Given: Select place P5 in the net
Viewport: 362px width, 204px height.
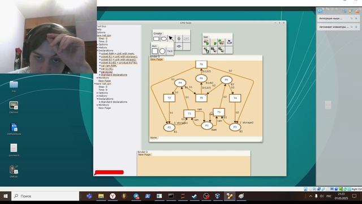Looking at the screenshot, I should (x=226, y=80).
